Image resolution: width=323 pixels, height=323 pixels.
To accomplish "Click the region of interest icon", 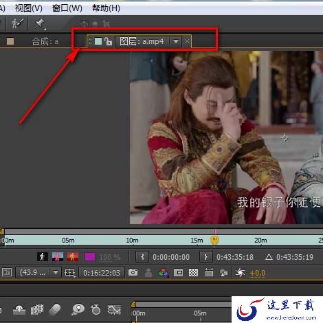I will (x=179, y=273).
